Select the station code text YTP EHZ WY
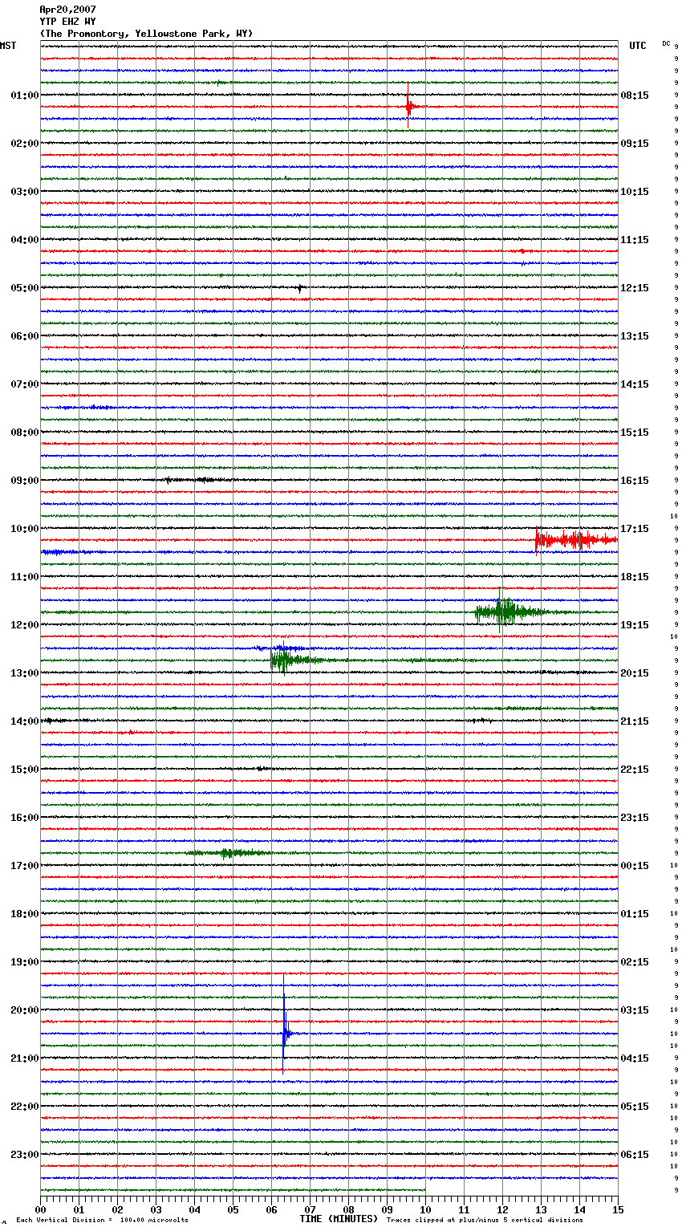Viewport: 682px width, 1231px height. point(67,22)
